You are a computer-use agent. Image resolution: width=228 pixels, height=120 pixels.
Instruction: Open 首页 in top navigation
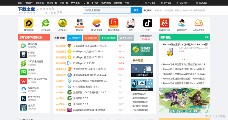pyautogui.click(x=20, y=3)
